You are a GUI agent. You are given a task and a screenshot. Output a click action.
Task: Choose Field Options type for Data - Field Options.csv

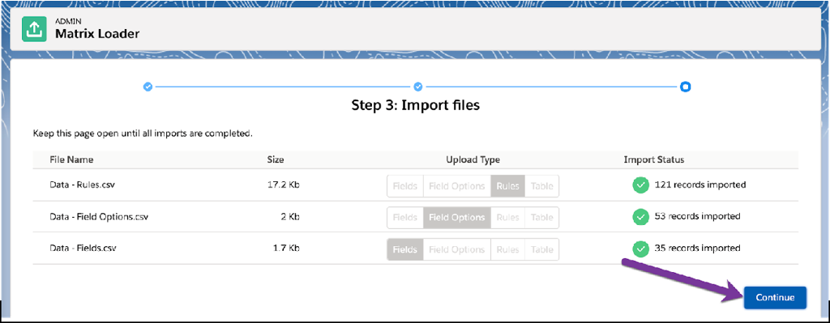pyautogui.click(x=457, y=217)
